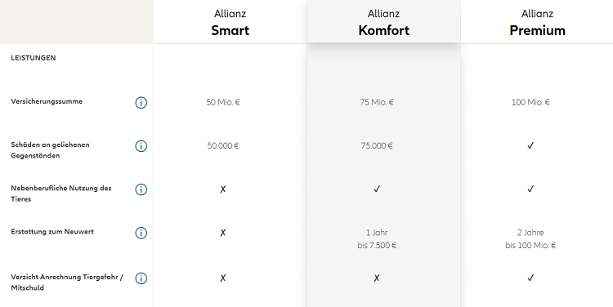Show info for Nebenberufliche Nutzung des Tieres
Viewport: 613px width, 307px height.
point(141,189)
